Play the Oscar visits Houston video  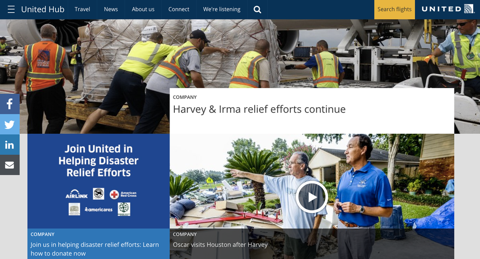point(312,196)
